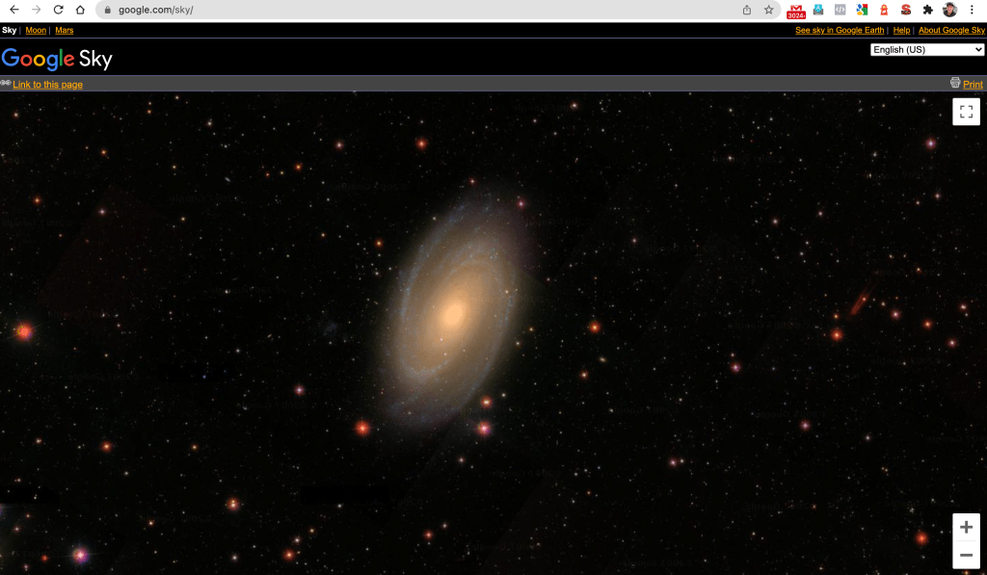Zoom out with the minus button
The height and width of the screenshot is (575, 987).
coord(966,555)
